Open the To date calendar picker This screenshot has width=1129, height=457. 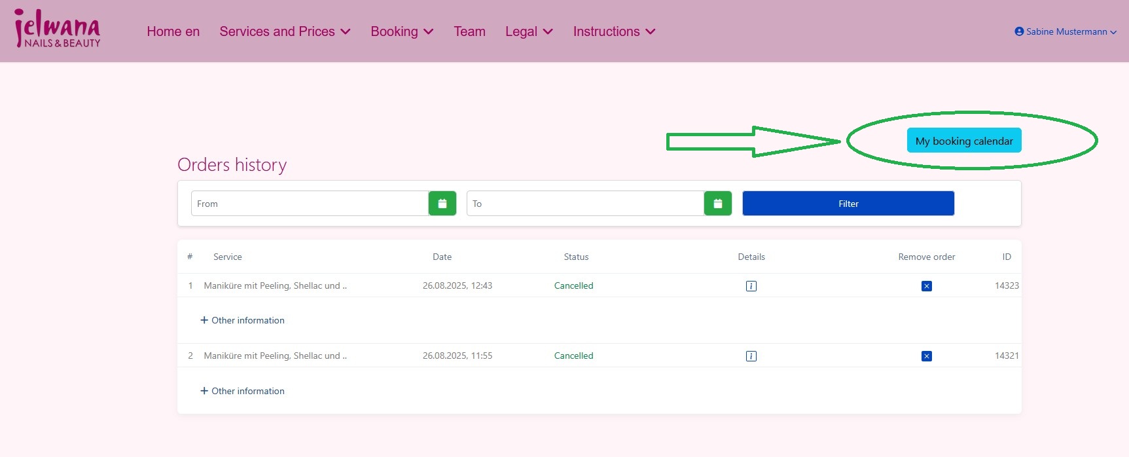[718, 204]
